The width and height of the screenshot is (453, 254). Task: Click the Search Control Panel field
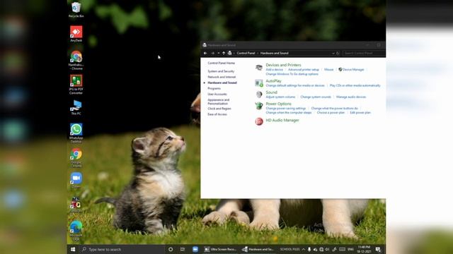(x=363, y=54)
